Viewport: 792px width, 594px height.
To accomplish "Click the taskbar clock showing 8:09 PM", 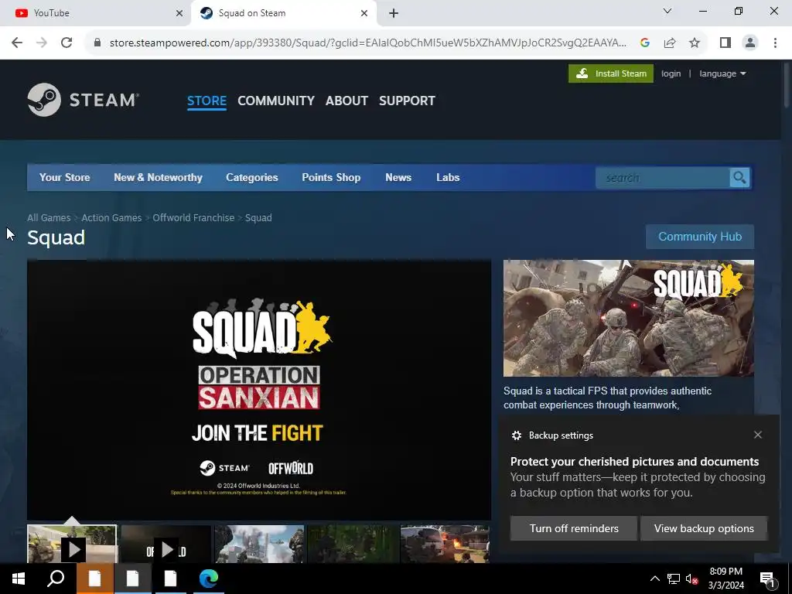I will pyautogui.click(x=725, y=579).
